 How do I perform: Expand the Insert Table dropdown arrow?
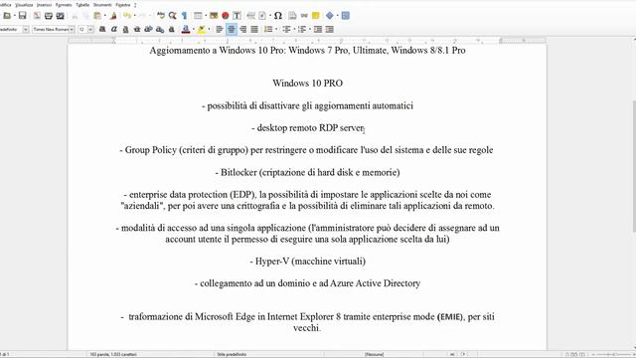tap(205, 16)
